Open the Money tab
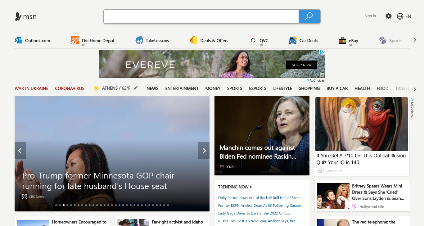424x226 pixels. [213, 88]
